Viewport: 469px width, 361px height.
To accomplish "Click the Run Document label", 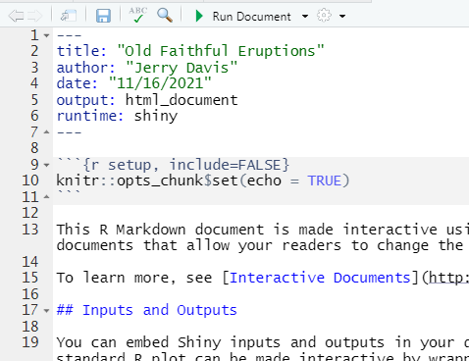I will (x=251, y=17).
